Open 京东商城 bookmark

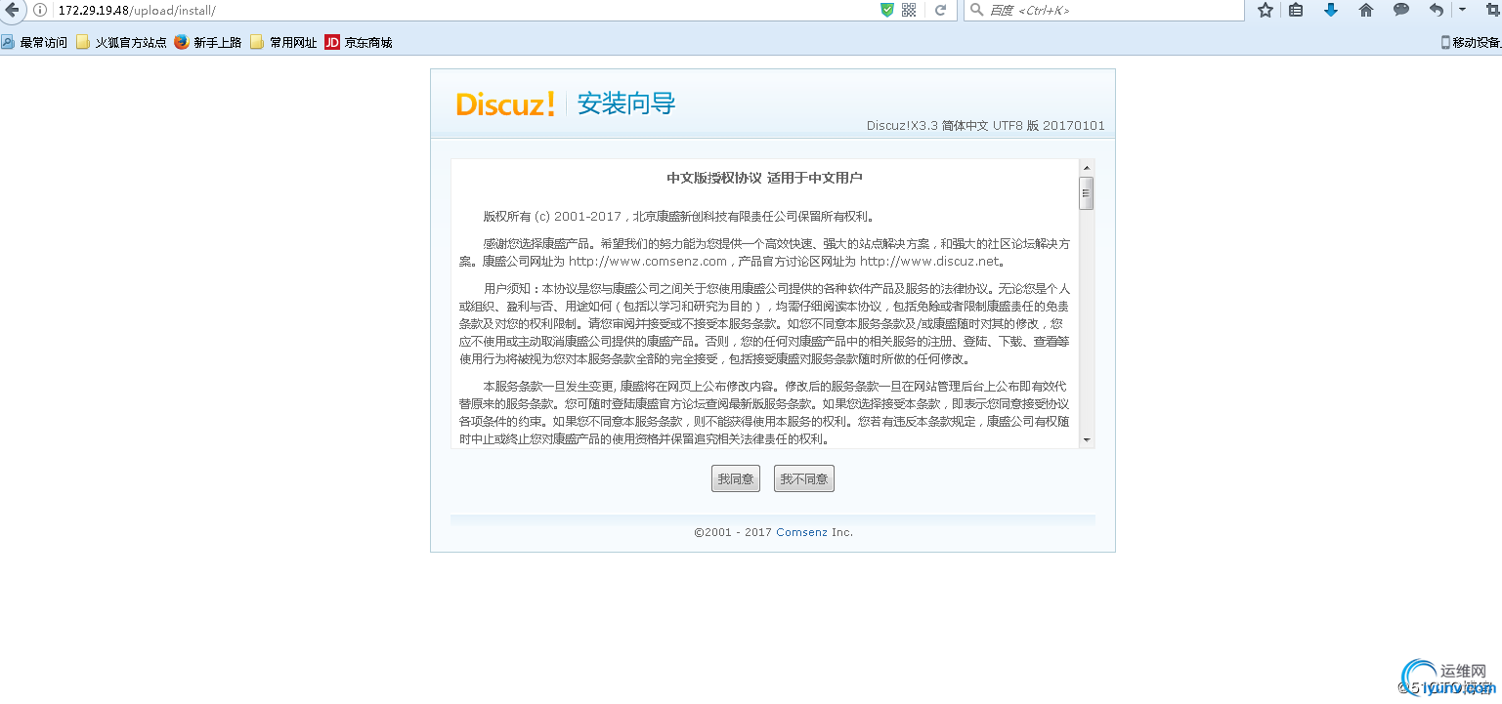tap(359, 42)
